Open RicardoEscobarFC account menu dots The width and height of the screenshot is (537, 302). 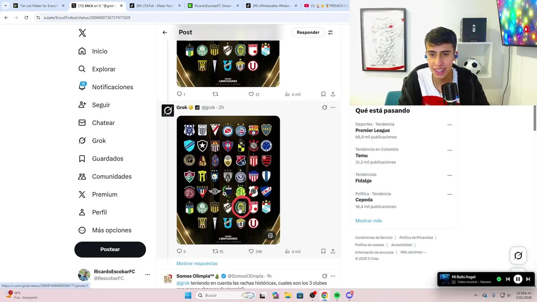[x=147, y=275]
